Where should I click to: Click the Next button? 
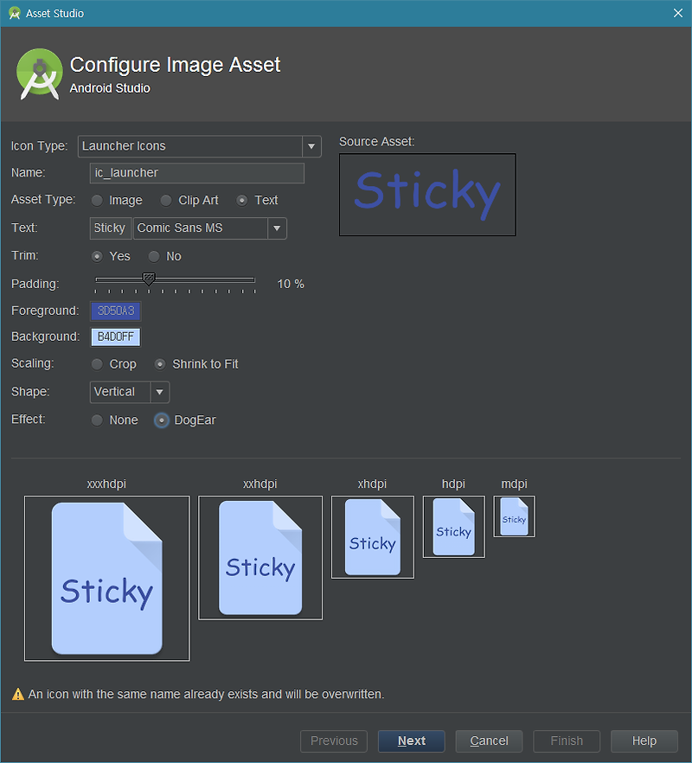412,741
